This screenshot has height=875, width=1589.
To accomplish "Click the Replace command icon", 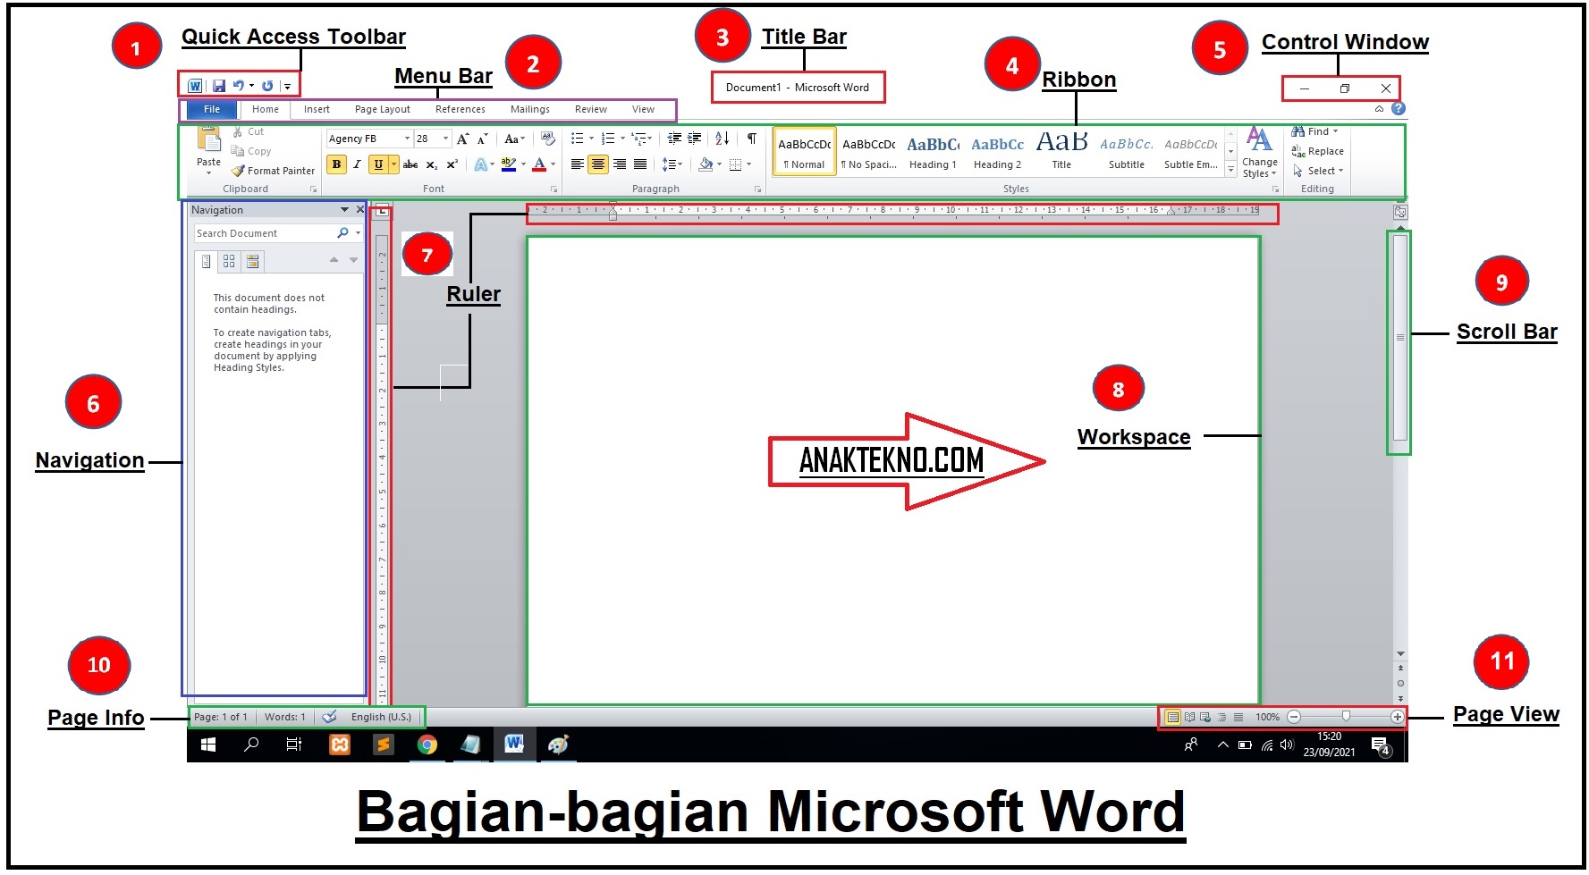I will pyautogui.click(x=1298, y=151).
